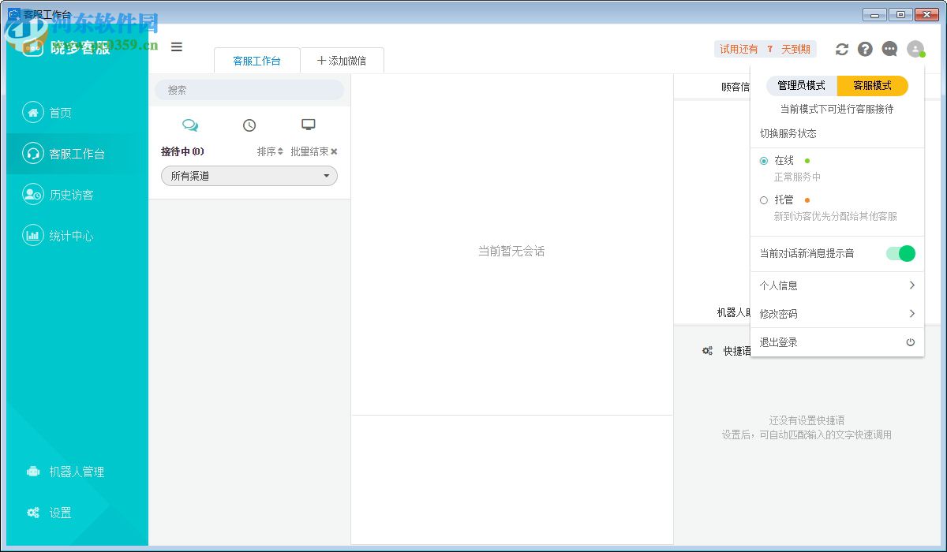Click the hamburger menu icon
Image resolution: width=947 pixels, height=552 pixels.
click(x=177, y=47)
